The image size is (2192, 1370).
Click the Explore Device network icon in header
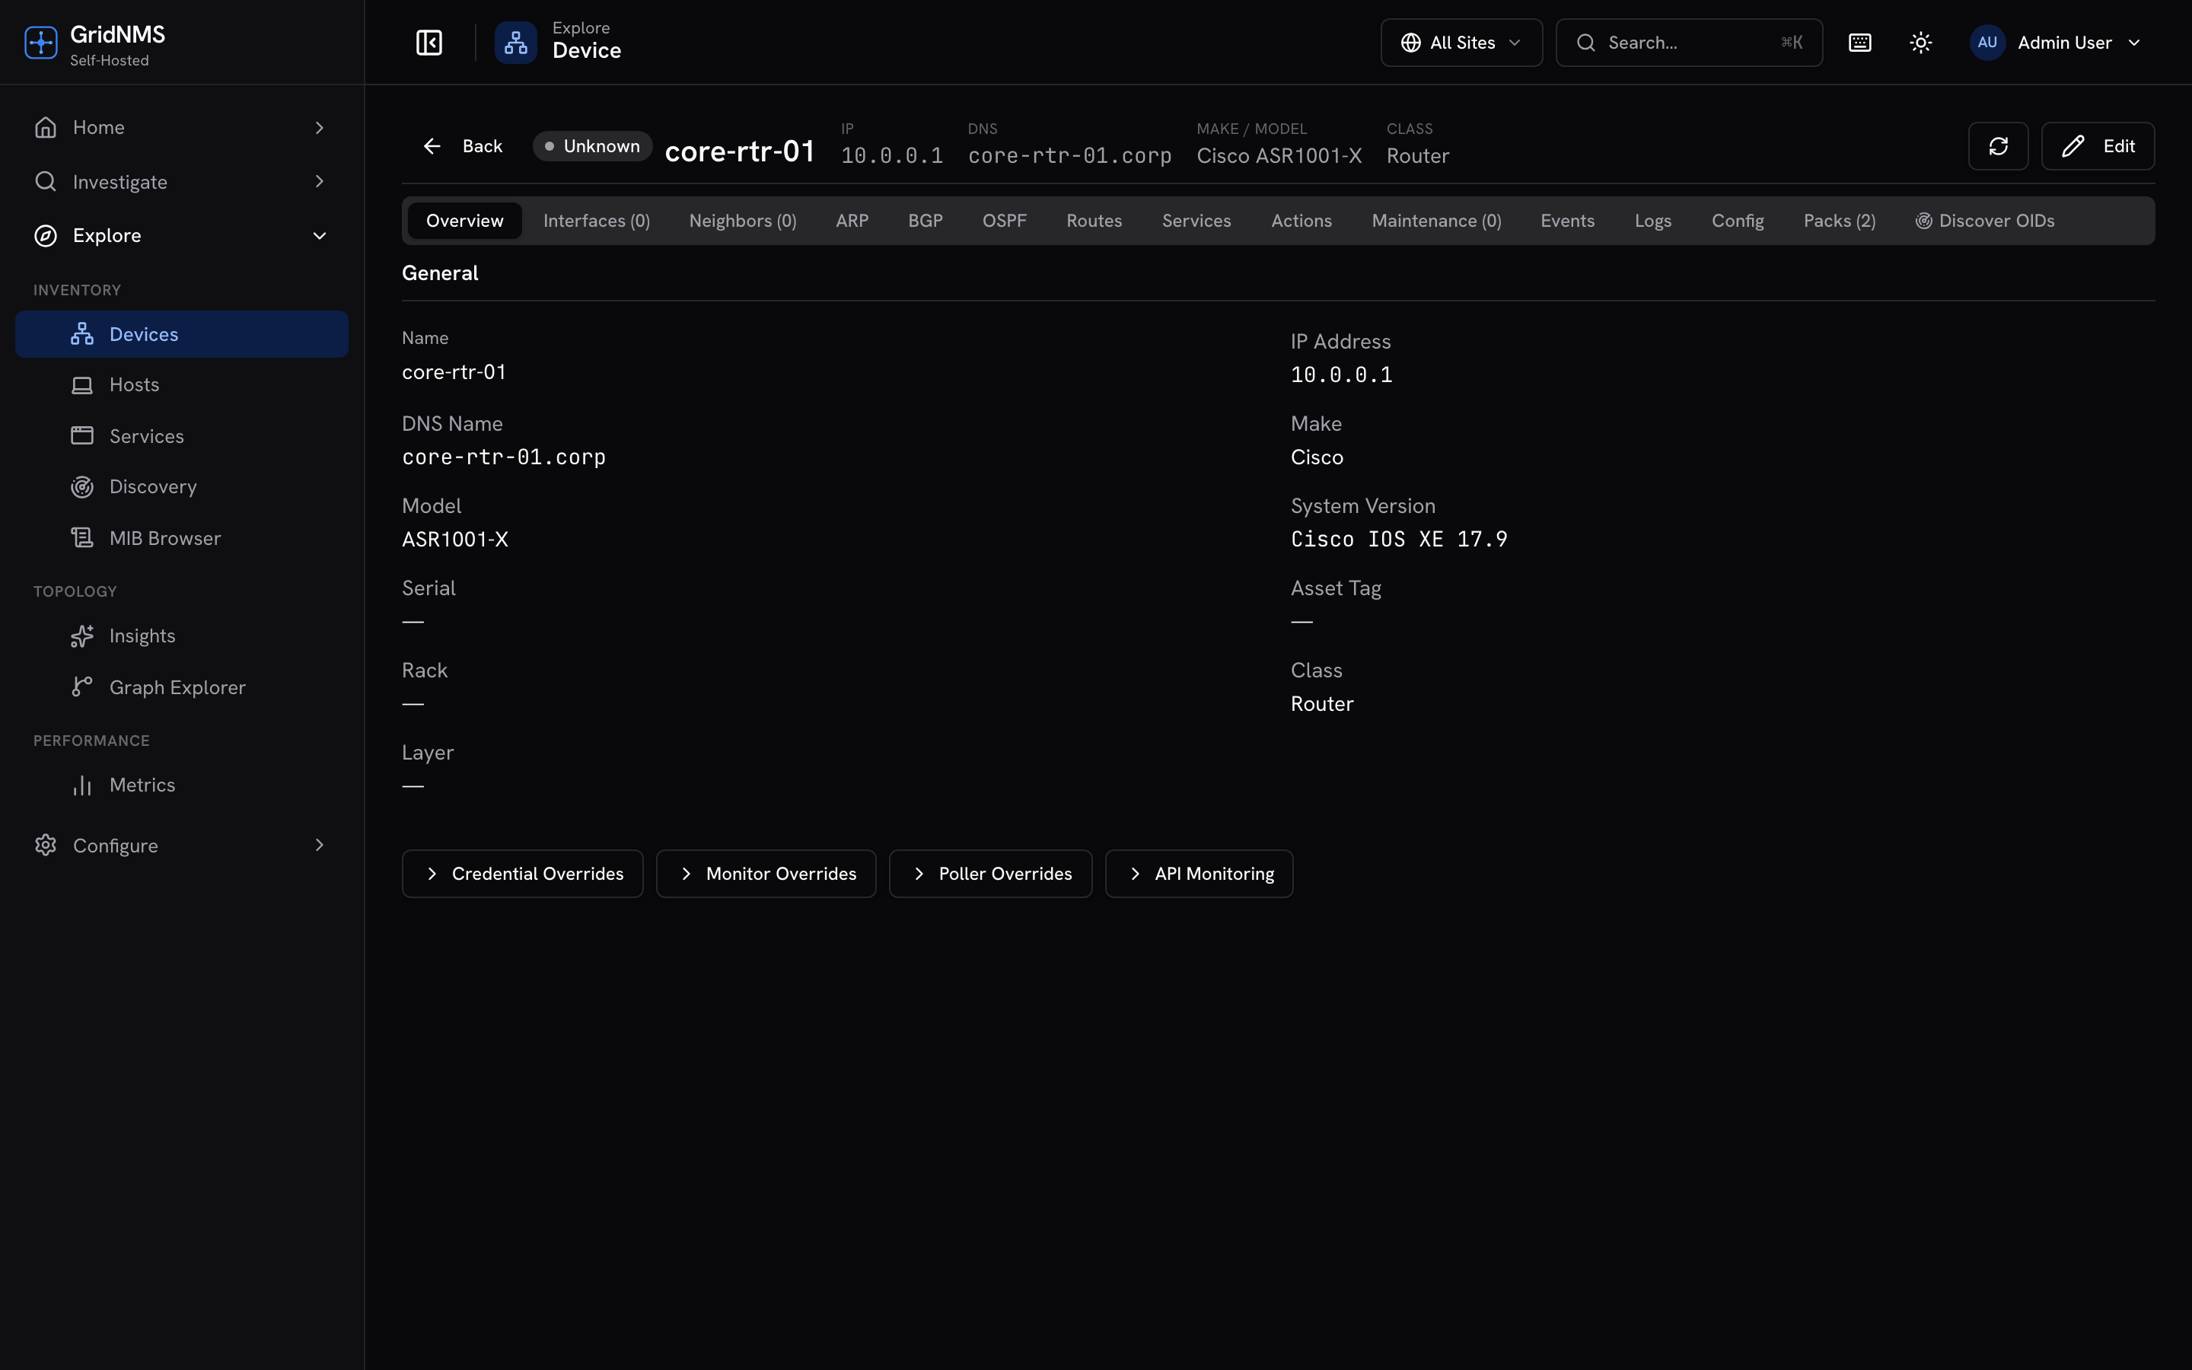pyautogui.click(x=515, y=43)
